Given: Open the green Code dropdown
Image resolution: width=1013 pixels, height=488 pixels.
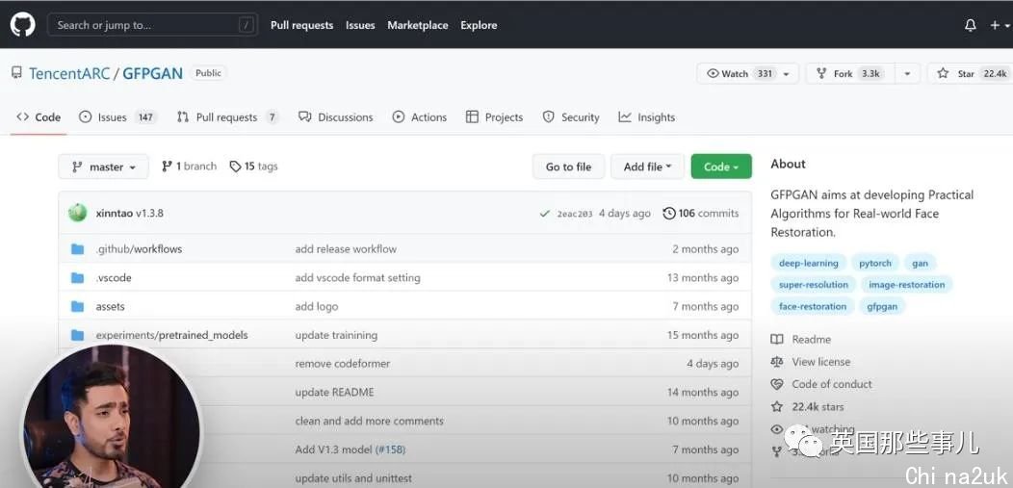Looking at the screenshot, I should pos(721,167).
